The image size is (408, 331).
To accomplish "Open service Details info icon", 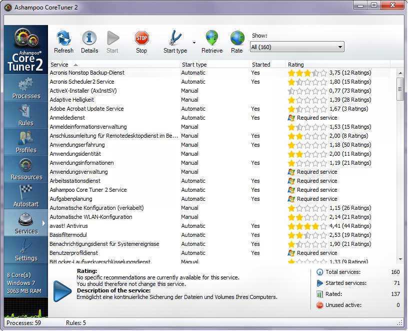I will 89,38.
